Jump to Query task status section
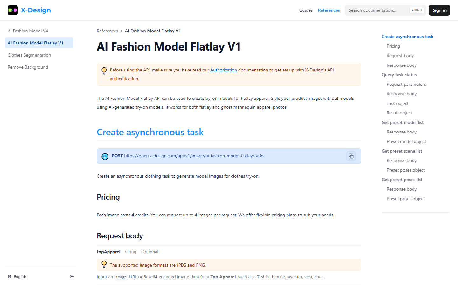This screenshot has height=286, width=458. [x=399, y=75]
